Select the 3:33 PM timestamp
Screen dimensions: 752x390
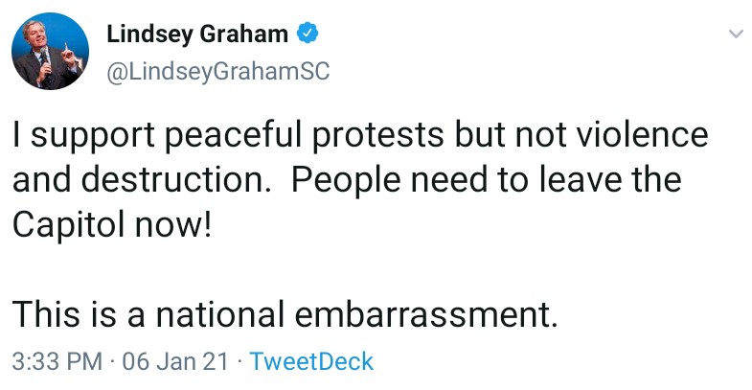[x=57, y=361]
